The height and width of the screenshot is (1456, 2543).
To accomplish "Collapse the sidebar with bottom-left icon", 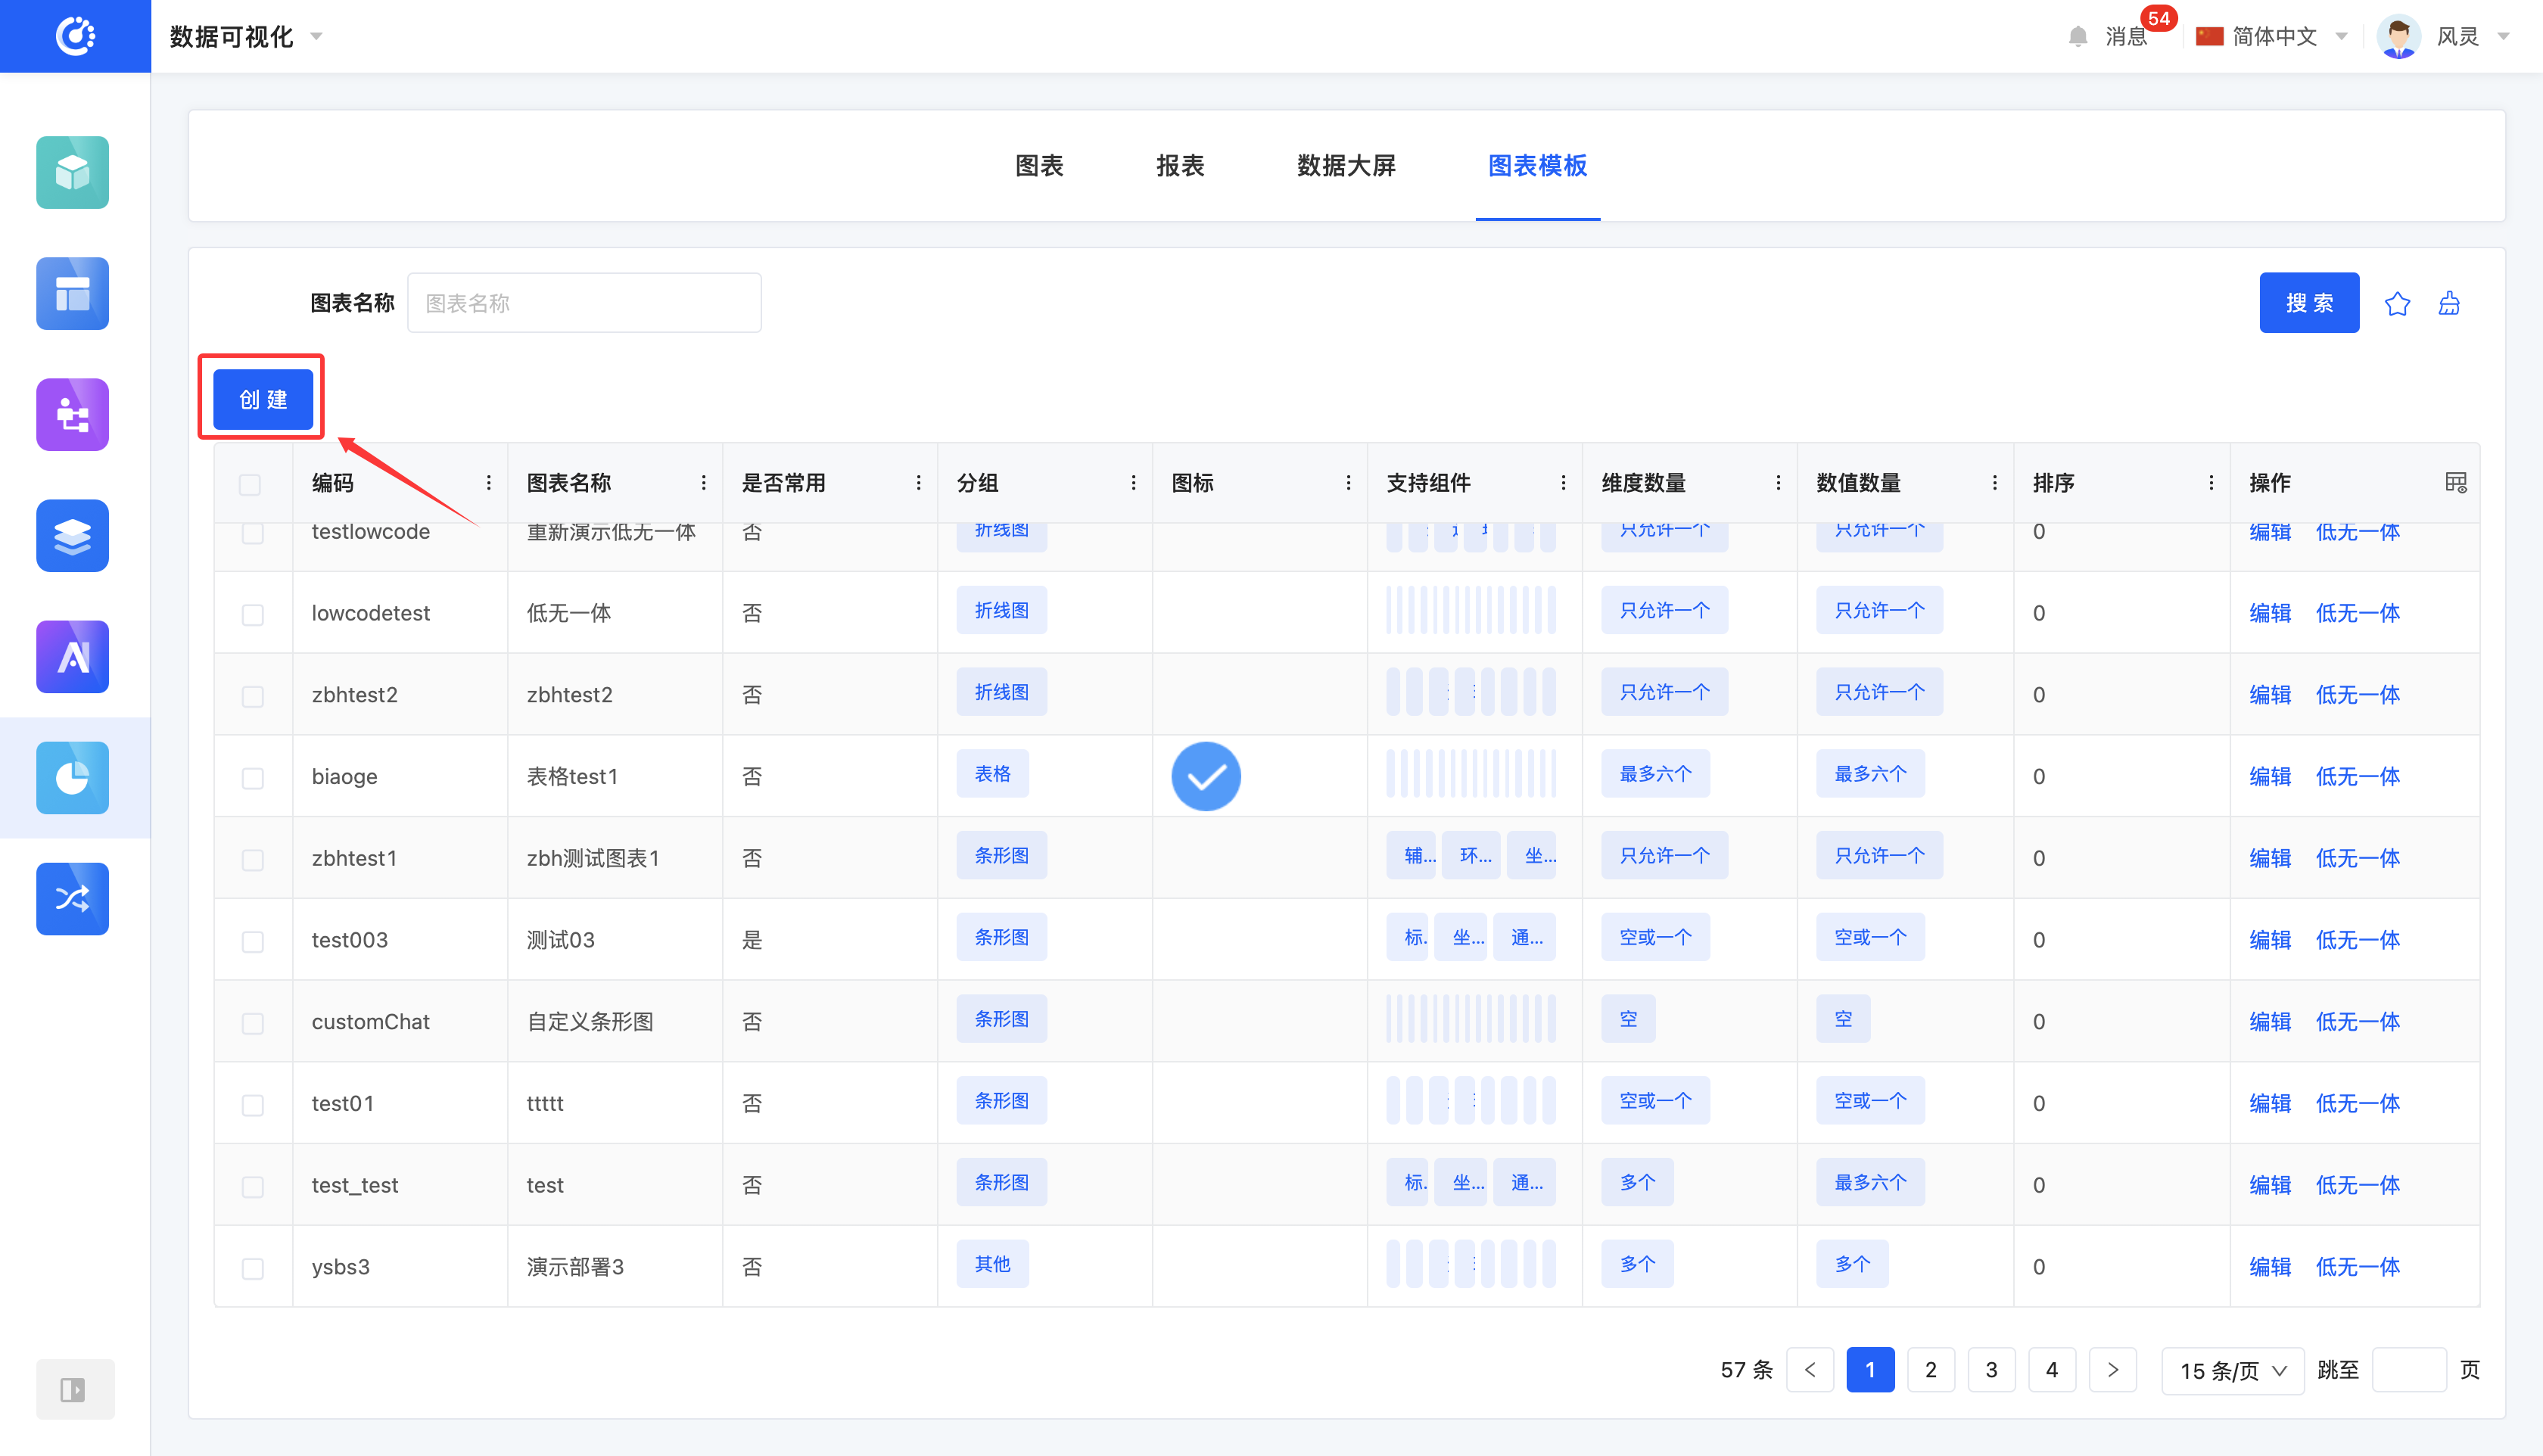I will coord(72,1389).
